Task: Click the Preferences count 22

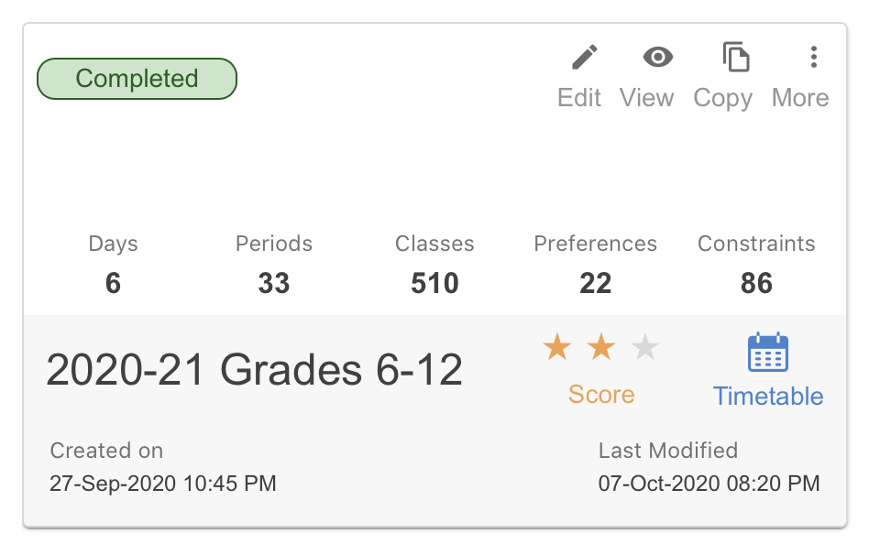Action: click(x=595, y=283)
